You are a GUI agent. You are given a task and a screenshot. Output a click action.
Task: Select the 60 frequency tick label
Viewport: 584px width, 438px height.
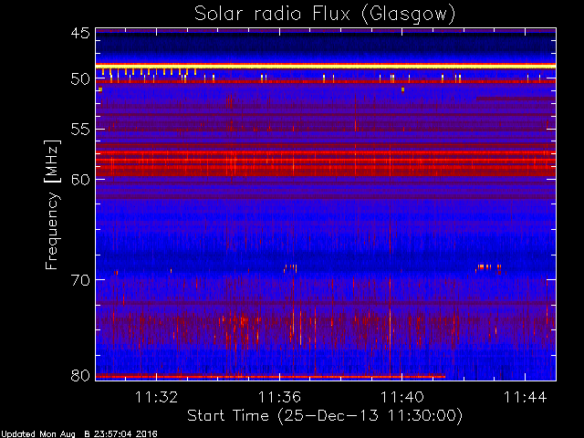(x=80, y=180)
